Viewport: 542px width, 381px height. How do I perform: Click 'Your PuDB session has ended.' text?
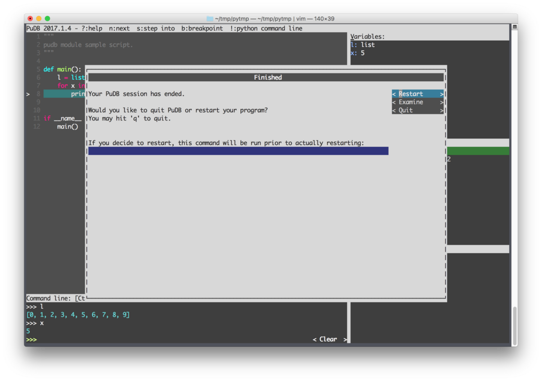coord(137,94)
